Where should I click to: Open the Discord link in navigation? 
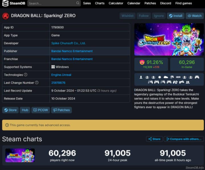(165, 3)
